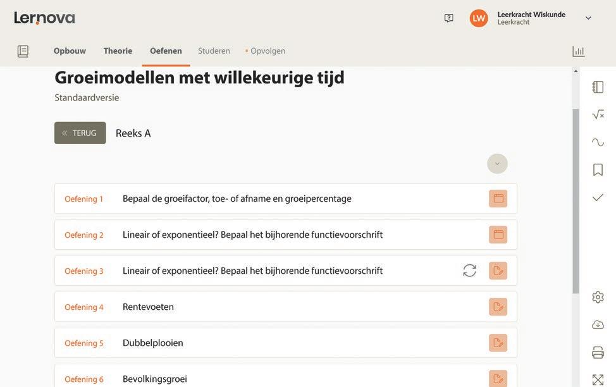Expand the Leerkracht Wiskunde account dropdown
The image size is (616, 387).
click(588, 18)
